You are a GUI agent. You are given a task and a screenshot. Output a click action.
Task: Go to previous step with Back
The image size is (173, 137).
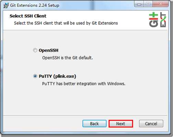pyautogui.click(x=94, y=124)
